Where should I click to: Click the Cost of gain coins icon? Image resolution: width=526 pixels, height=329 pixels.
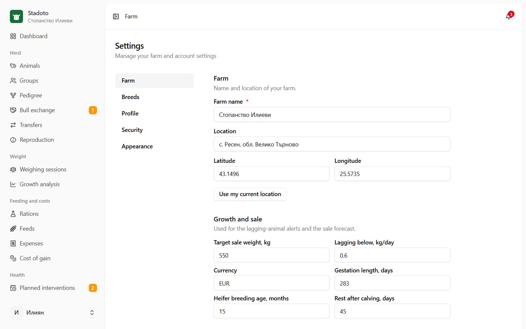click(13, 258)
